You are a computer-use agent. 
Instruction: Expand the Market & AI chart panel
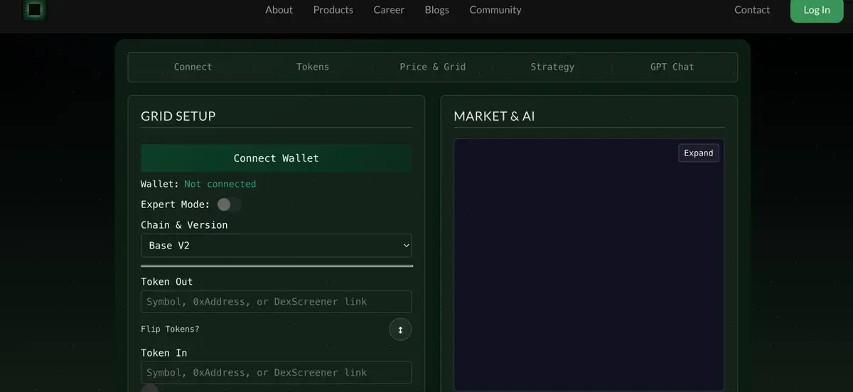[x=698, y=153]
